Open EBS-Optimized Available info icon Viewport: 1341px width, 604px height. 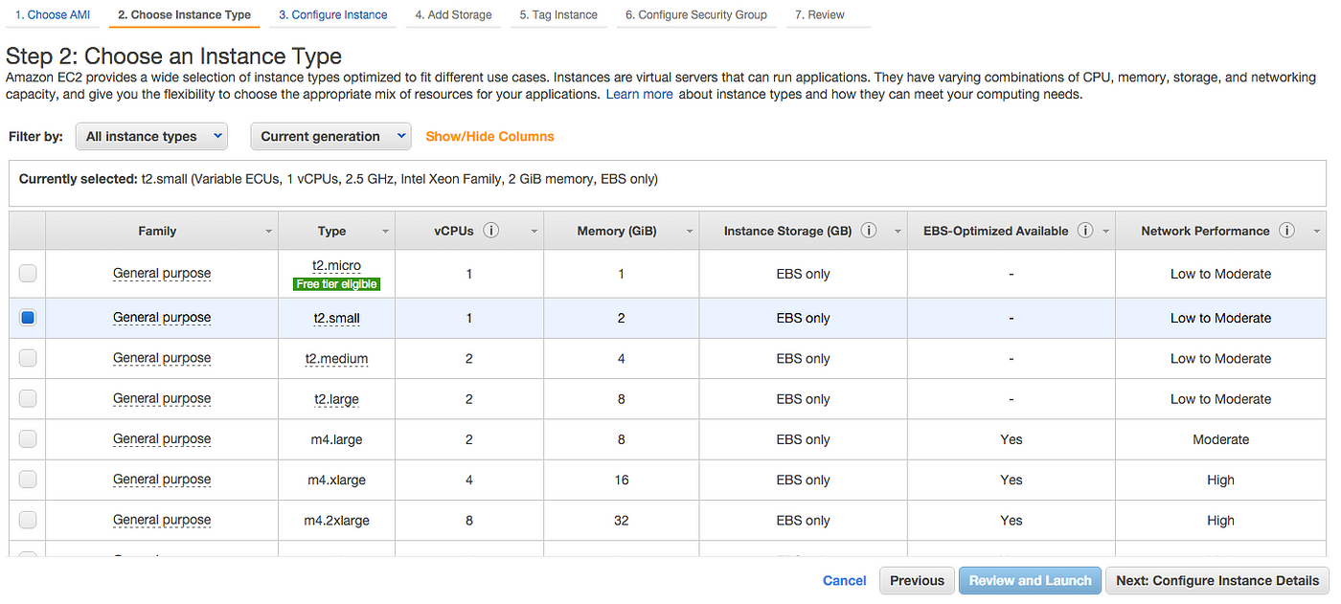click(1085, 231)
